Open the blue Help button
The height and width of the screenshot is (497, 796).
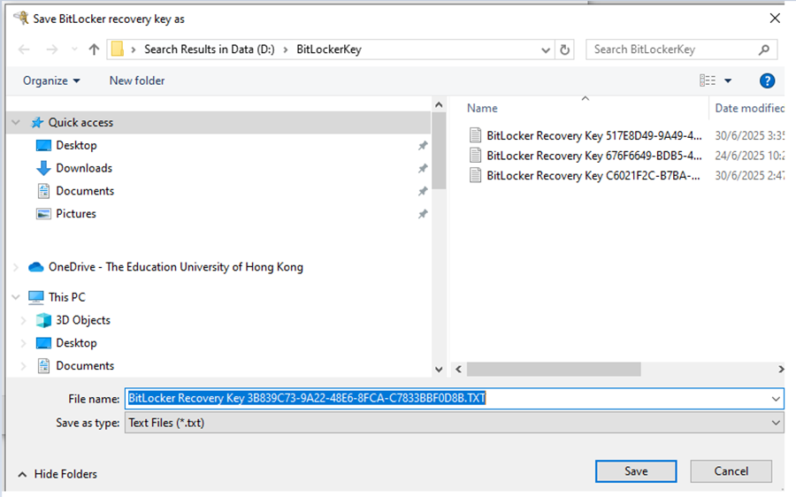767,80
